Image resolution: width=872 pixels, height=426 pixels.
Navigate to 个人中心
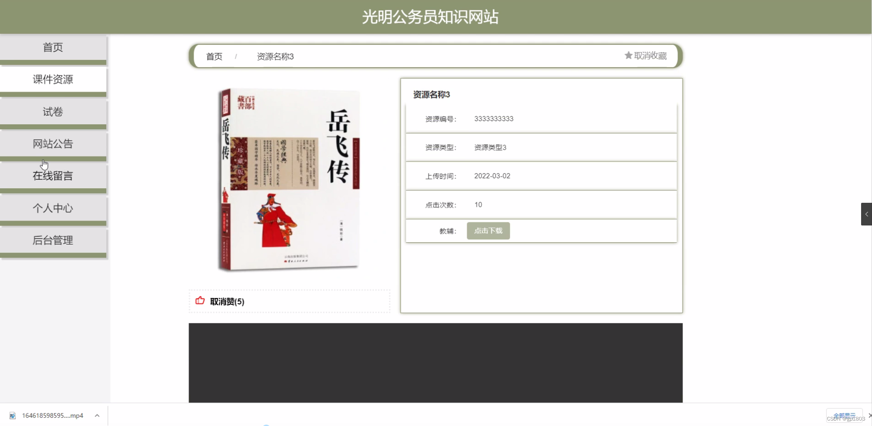coord(53,208)
